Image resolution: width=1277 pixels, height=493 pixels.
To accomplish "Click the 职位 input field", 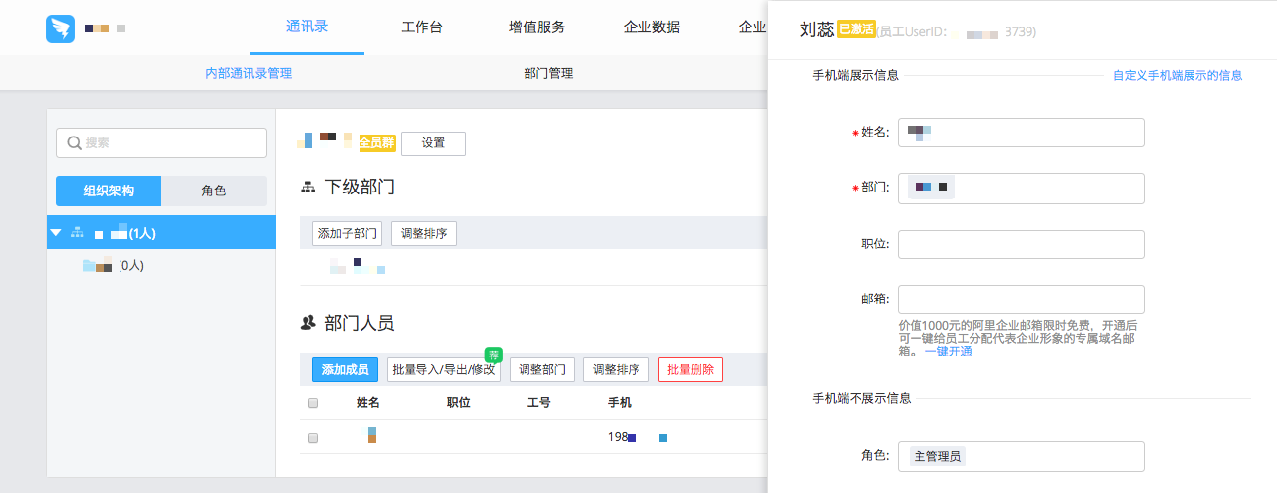I will [x=1022, y=245].
